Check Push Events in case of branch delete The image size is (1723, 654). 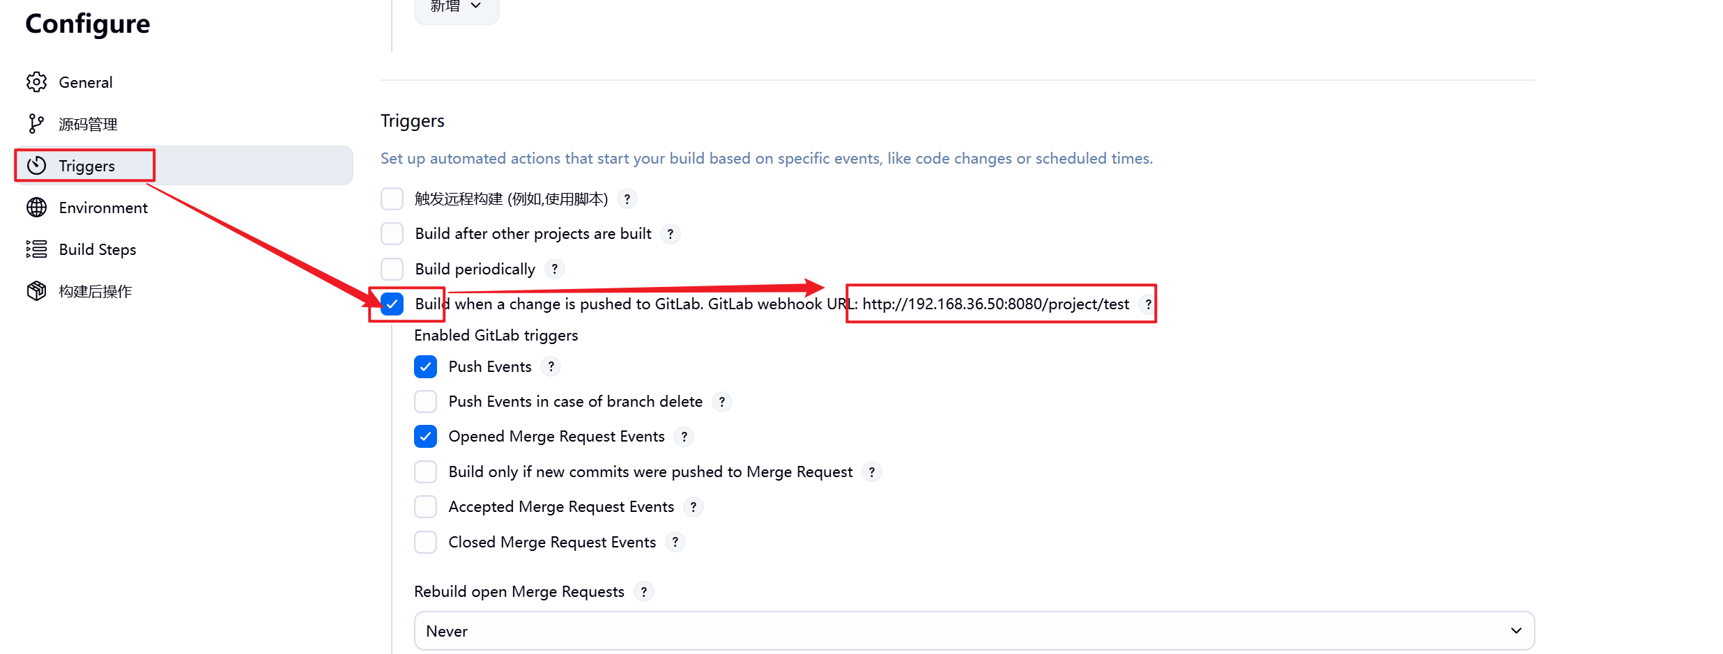tap(426, 402)
